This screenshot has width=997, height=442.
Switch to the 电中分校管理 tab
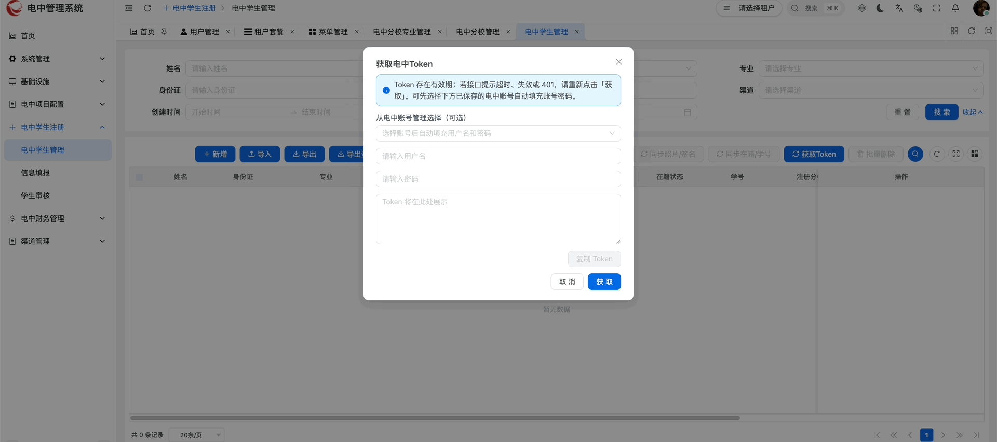click(x=478, y=32)
